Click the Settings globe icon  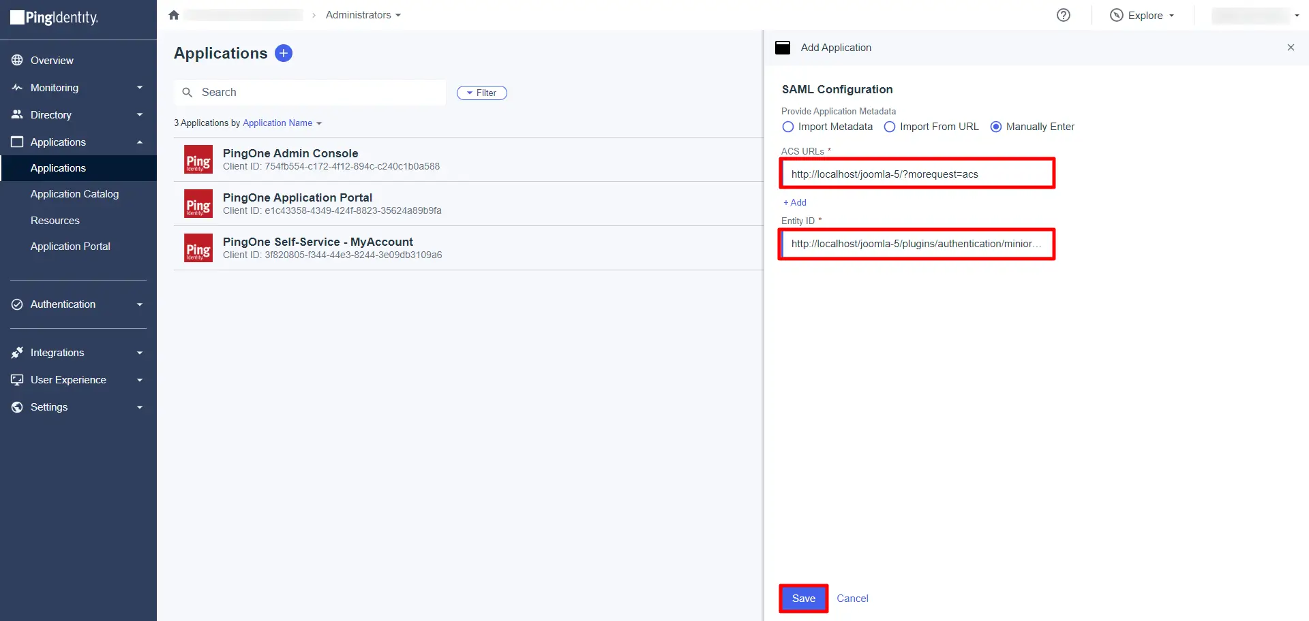[17, 407]
